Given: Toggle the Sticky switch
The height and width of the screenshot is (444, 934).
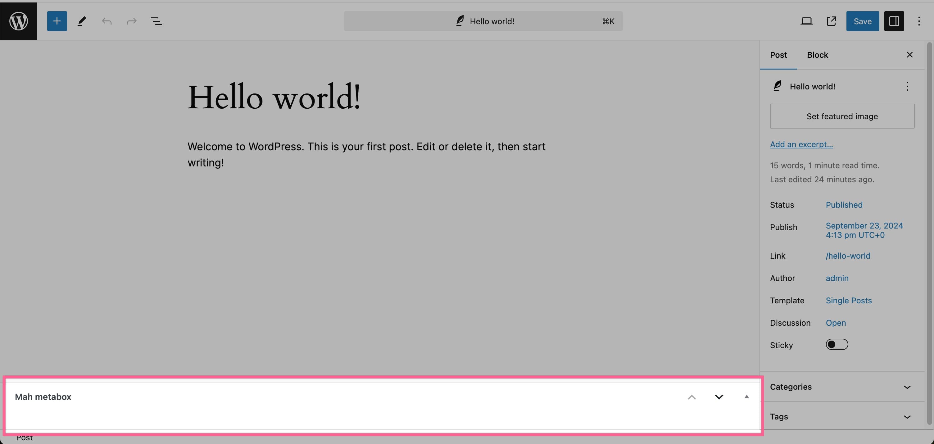Looking at the screenshot, I should pyautogui.click(x=837, y=344).
